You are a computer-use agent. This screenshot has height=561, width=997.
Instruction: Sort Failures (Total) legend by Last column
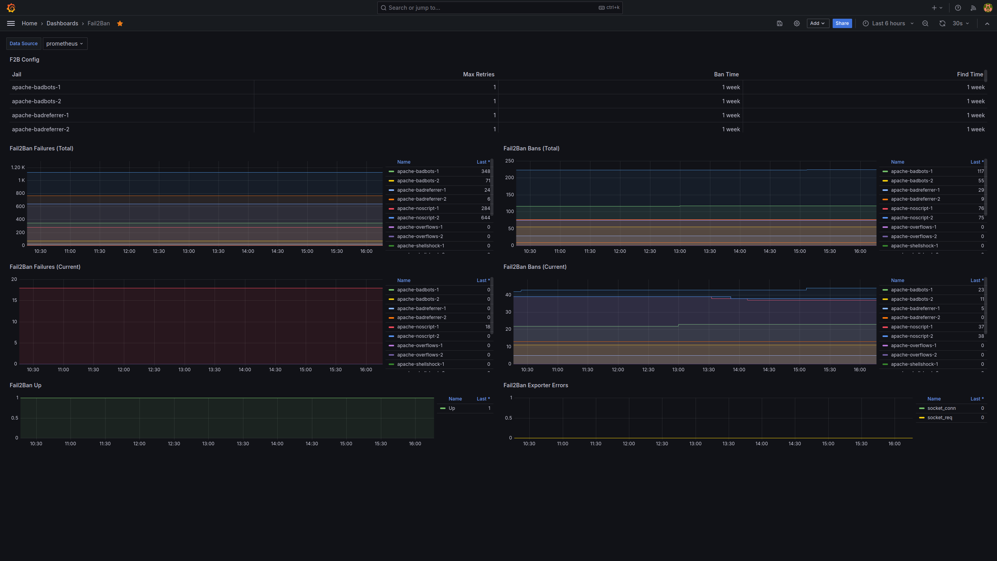[483, 162]
